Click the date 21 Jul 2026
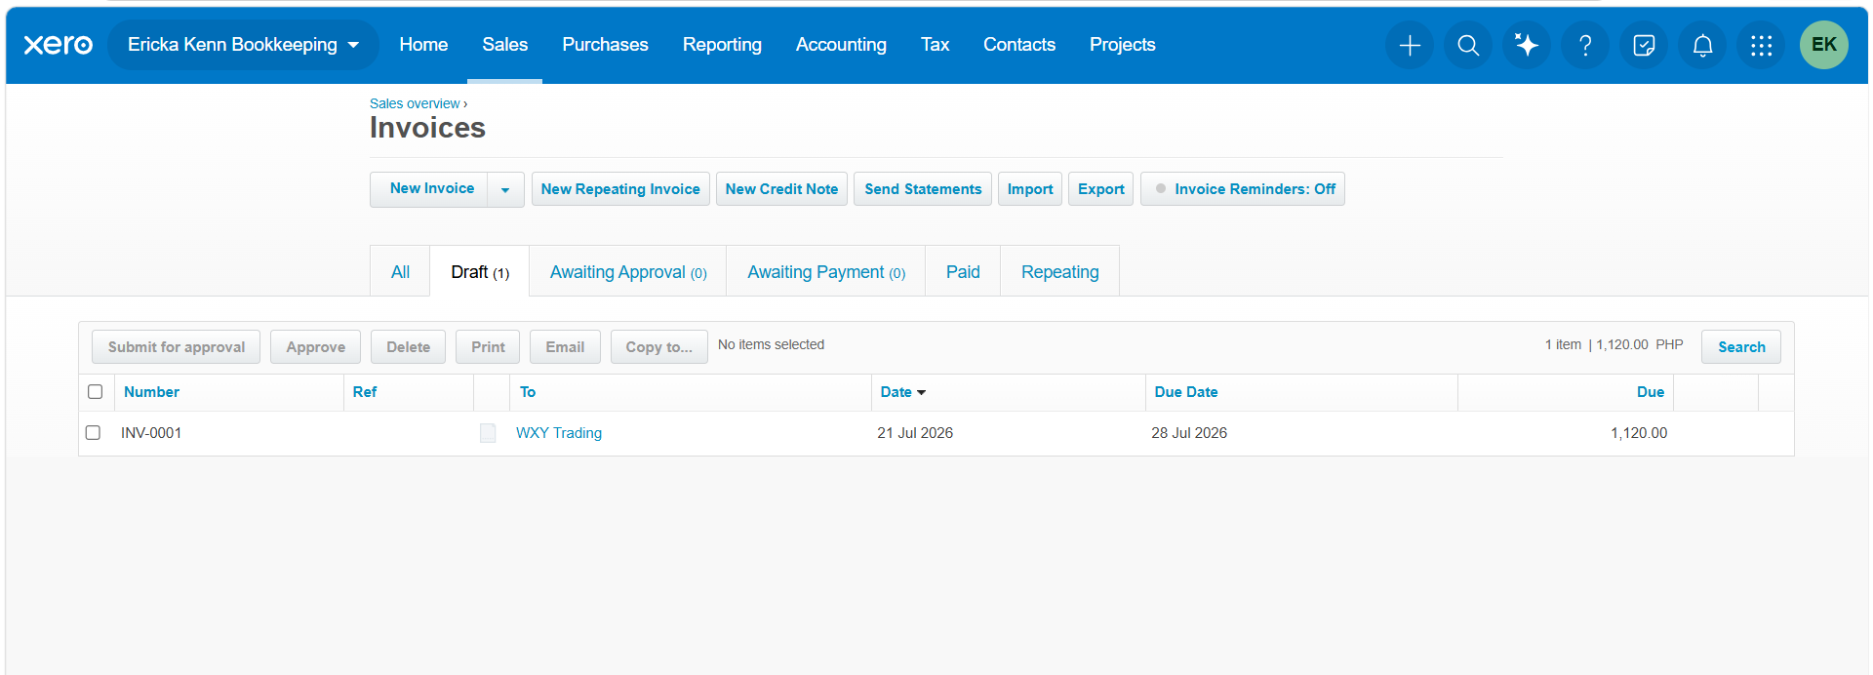 click(915, 433)
